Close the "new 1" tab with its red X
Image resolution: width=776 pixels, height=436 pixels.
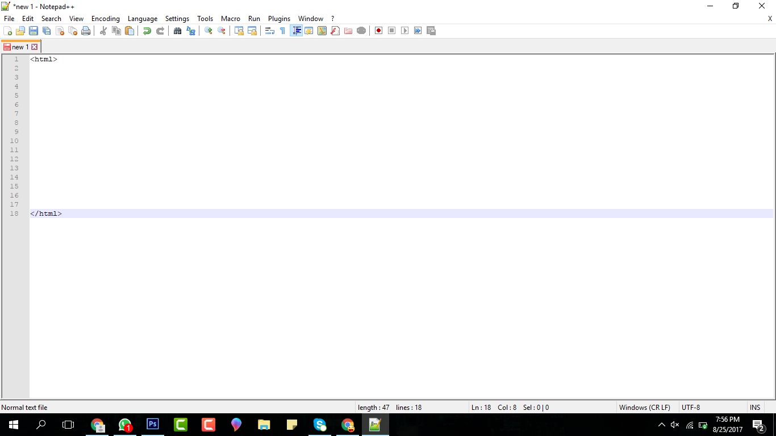click(x=34, y=47)
